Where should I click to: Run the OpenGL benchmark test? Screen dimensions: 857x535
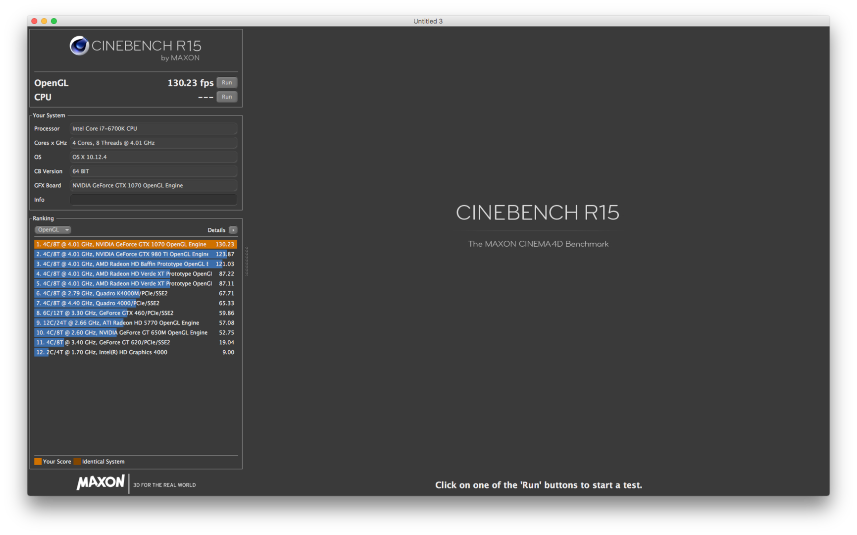(x=227, y=83)
